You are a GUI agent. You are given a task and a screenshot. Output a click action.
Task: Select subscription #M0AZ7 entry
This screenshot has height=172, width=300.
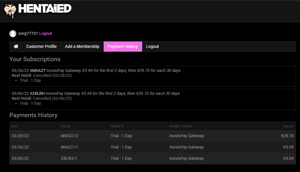click(38, 70)
